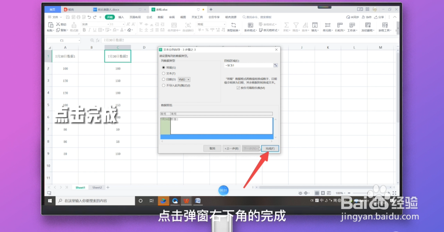This screenshot has width=444, height=232.
Task: Click the redo arrow icon
Action: (95, 17)
